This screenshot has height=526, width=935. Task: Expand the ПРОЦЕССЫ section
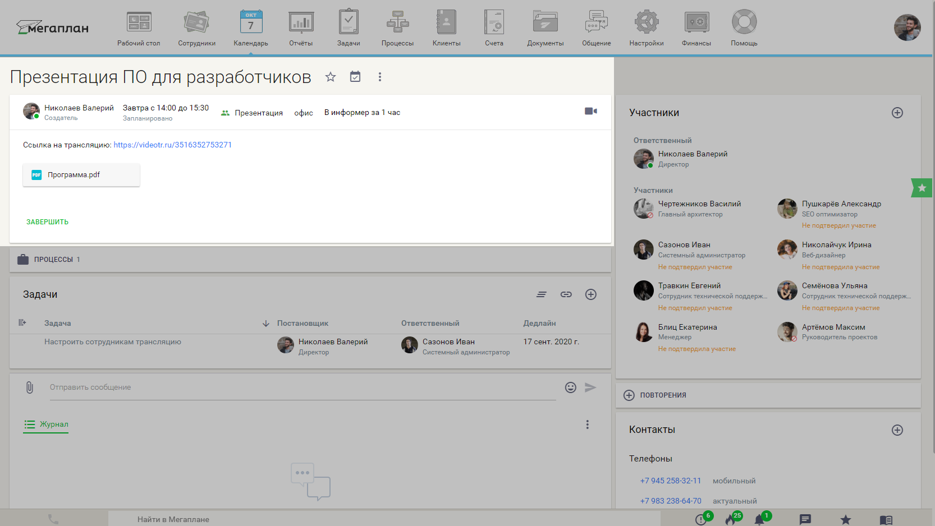pyautogui.click(x=310, y=260)
